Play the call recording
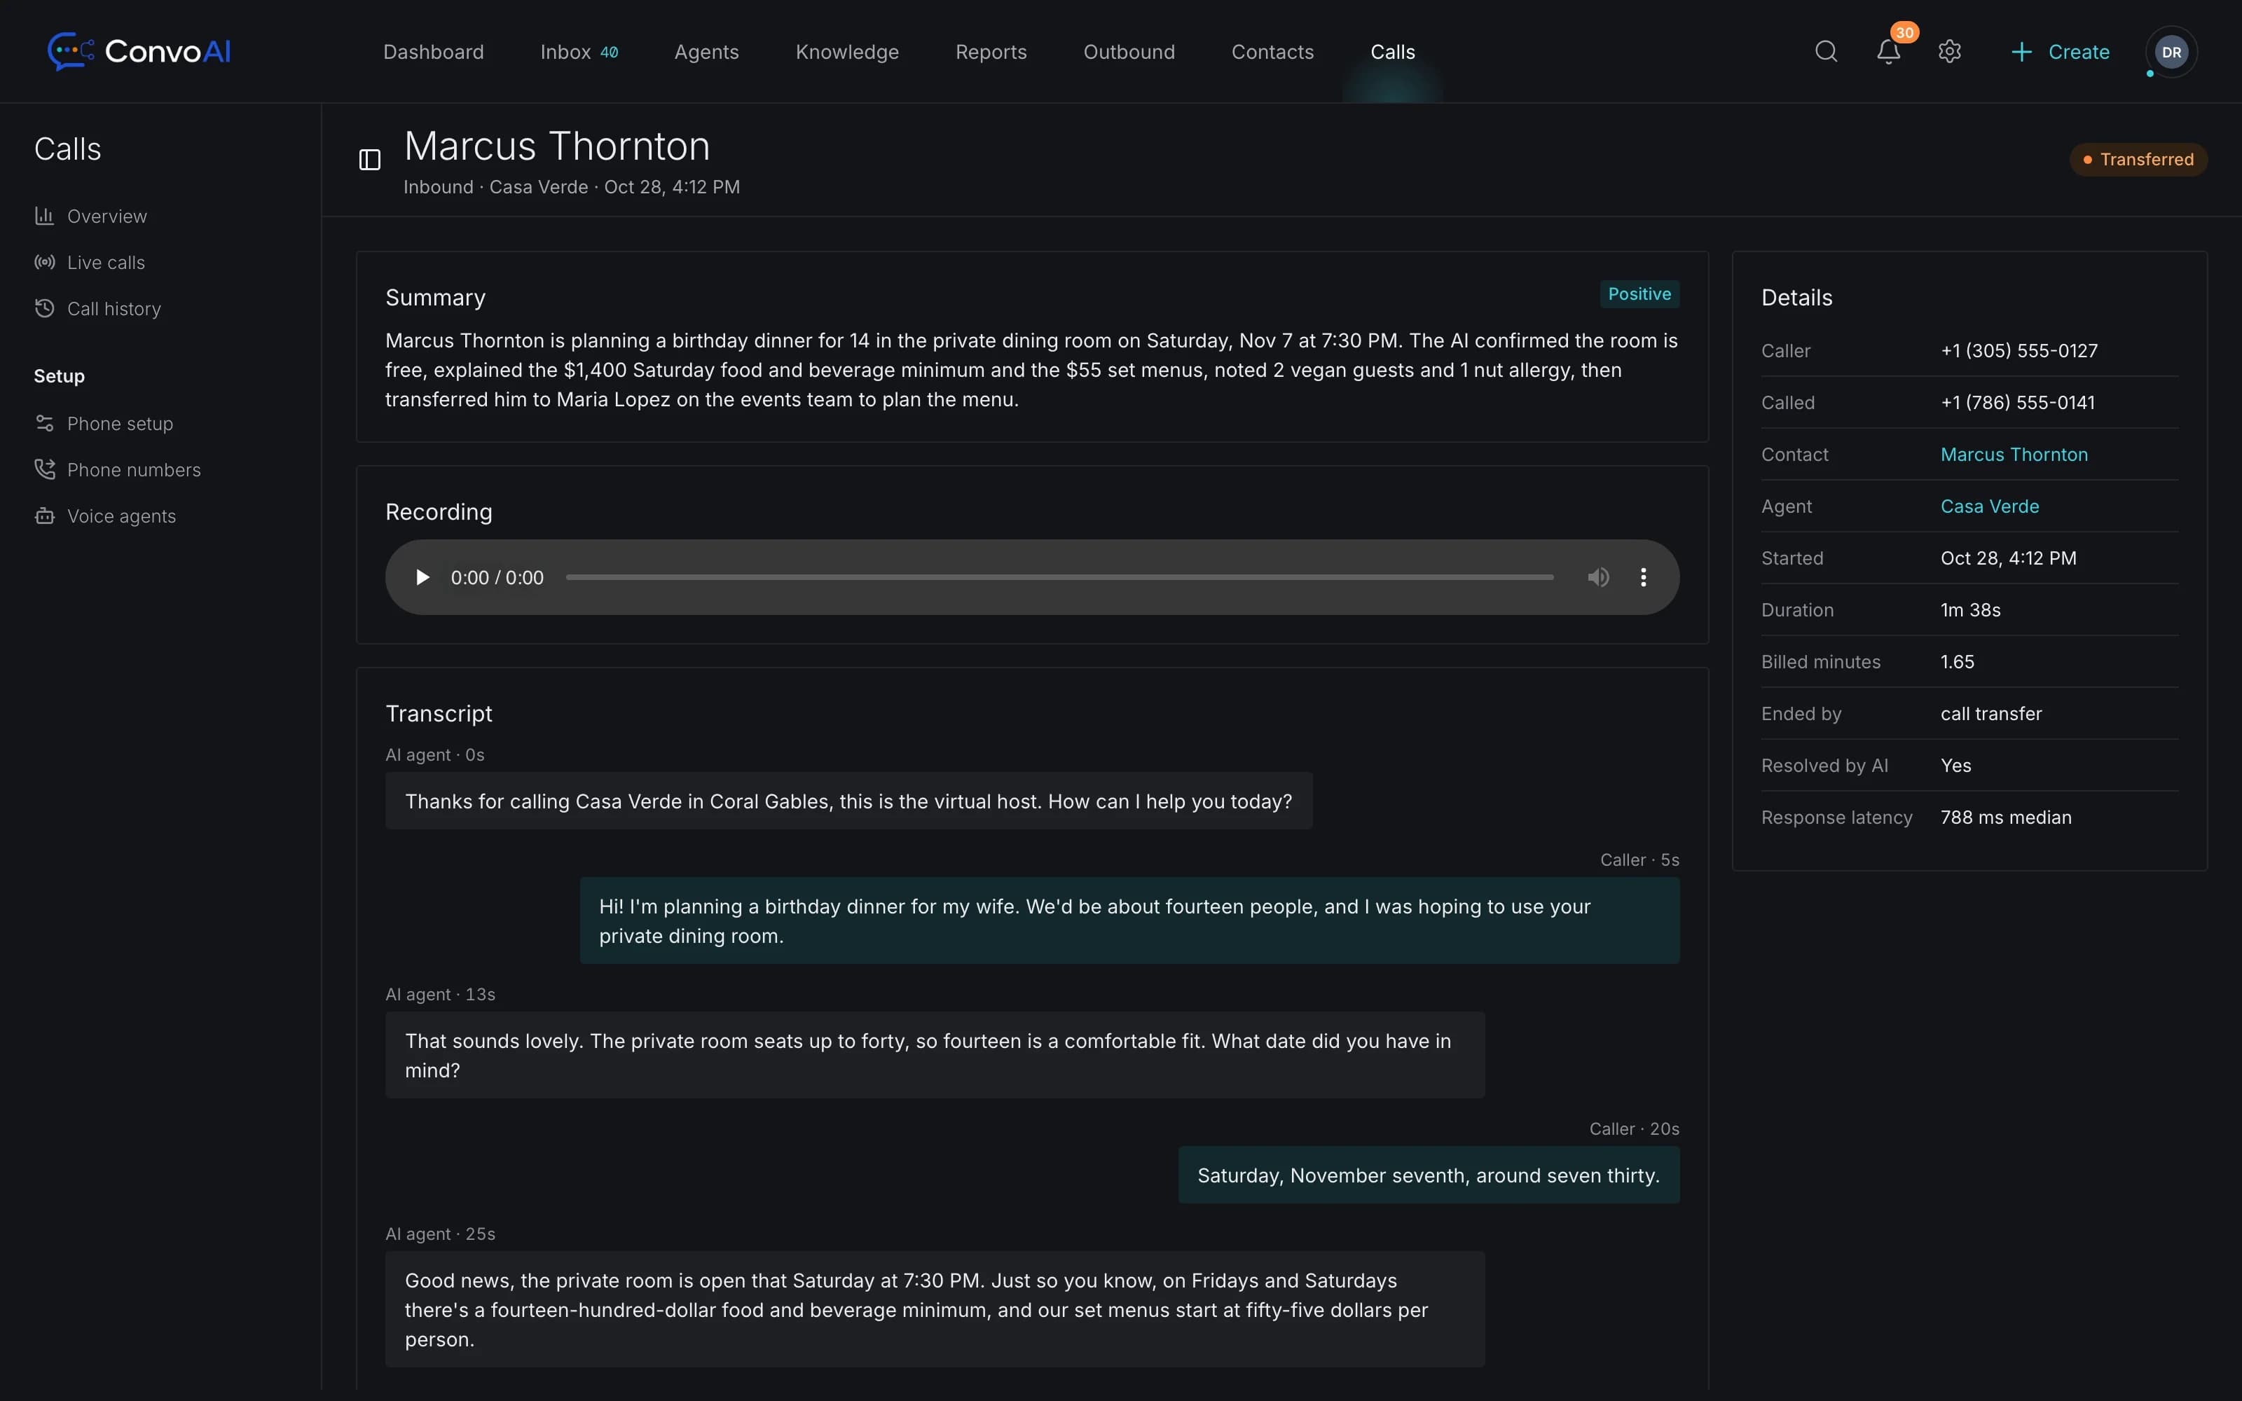The image size is (2242, 1401). point(422,577)
